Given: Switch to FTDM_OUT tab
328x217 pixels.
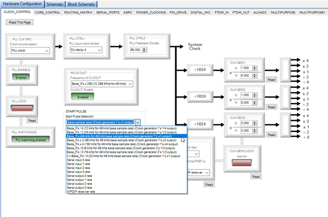Looking at the screenshot, I should click(x=241, y=12).
